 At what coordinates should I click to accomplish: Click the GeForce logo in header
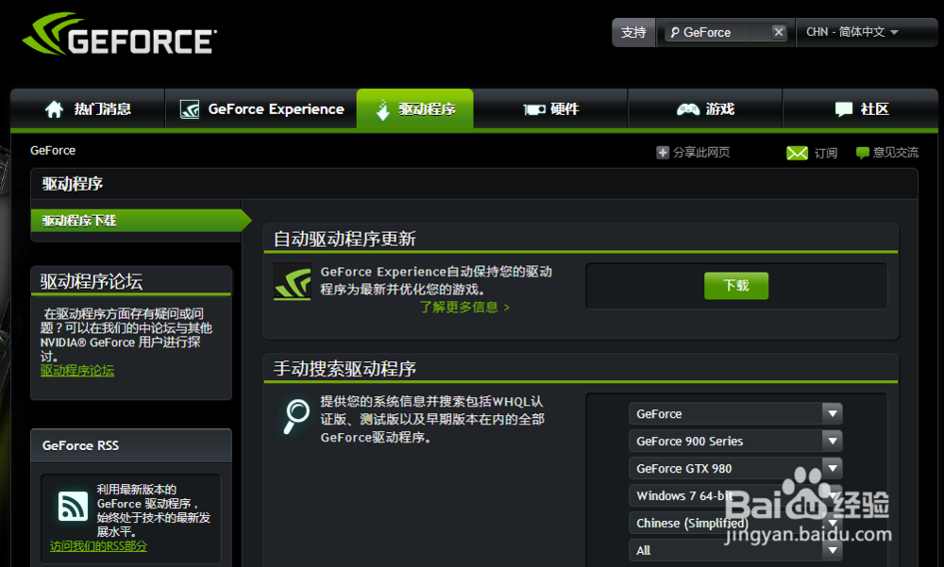point(120,34)
